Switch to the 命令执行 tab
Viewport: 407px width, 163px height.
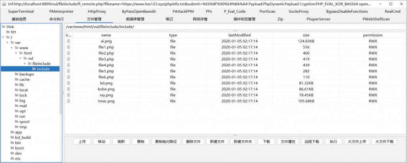coord(56,19)
